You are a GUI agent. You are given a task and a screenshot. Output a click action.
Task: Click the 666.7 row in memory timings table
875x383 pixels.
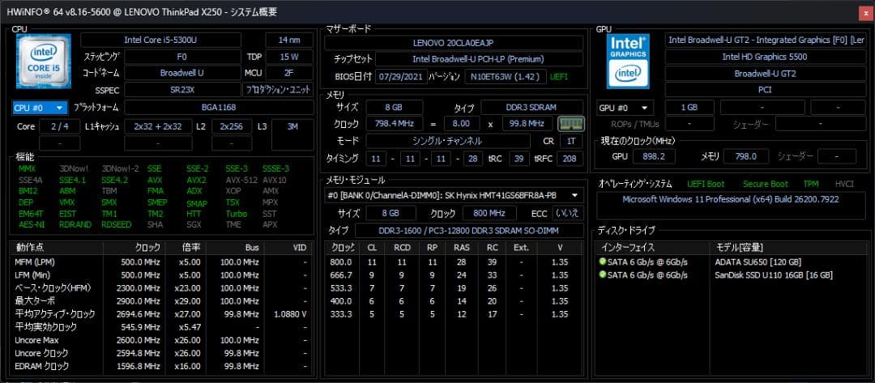click(x=454, y=275)
